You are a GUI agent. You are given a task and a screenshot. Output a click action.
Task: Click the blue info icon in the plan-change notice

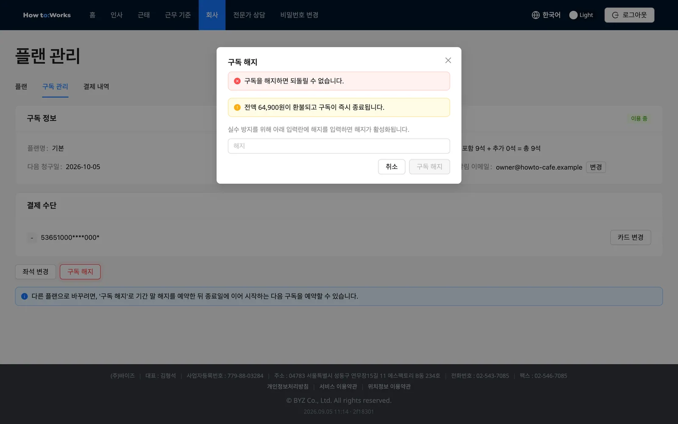pos(25,296)
